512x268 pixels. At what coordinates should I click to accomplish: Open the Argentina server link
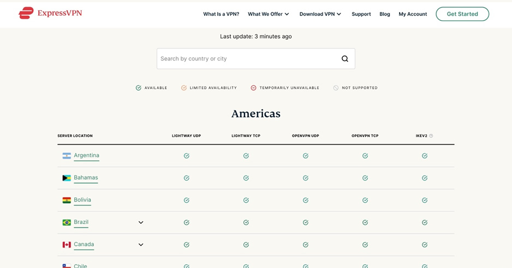point(87,156)
